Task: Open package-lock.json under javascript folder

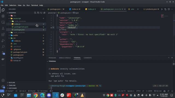Action: tap(21, 27)
